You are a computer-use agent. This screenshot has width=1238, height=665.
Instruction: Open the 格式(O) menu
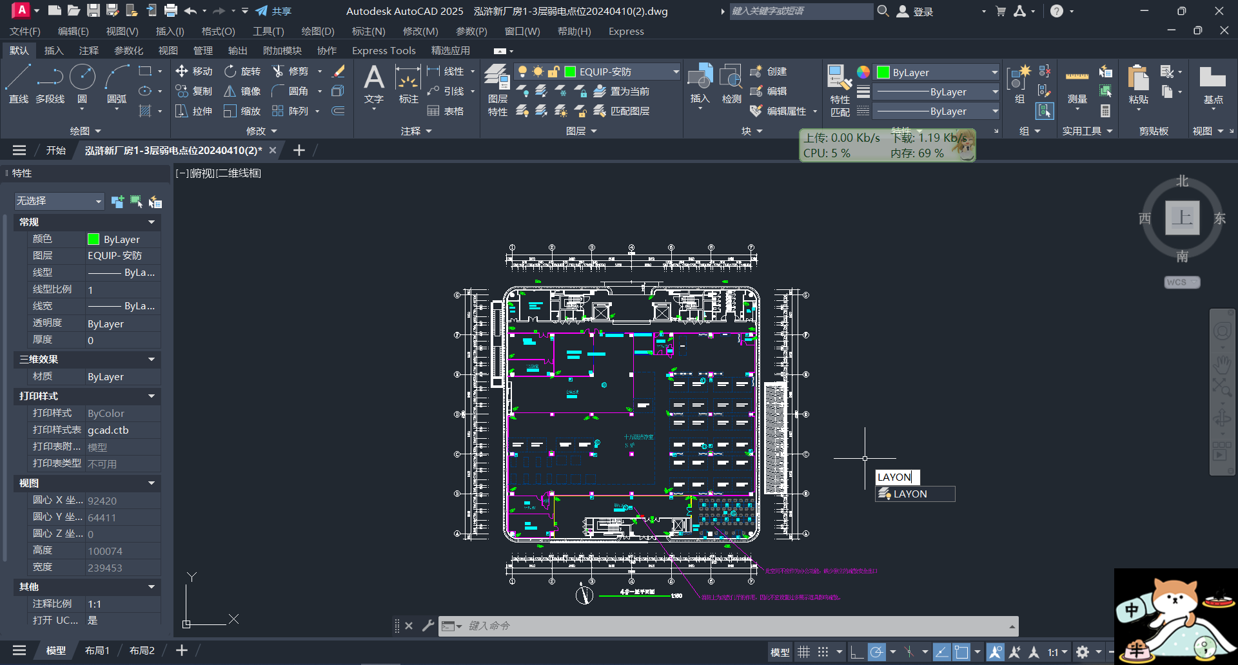218,31
